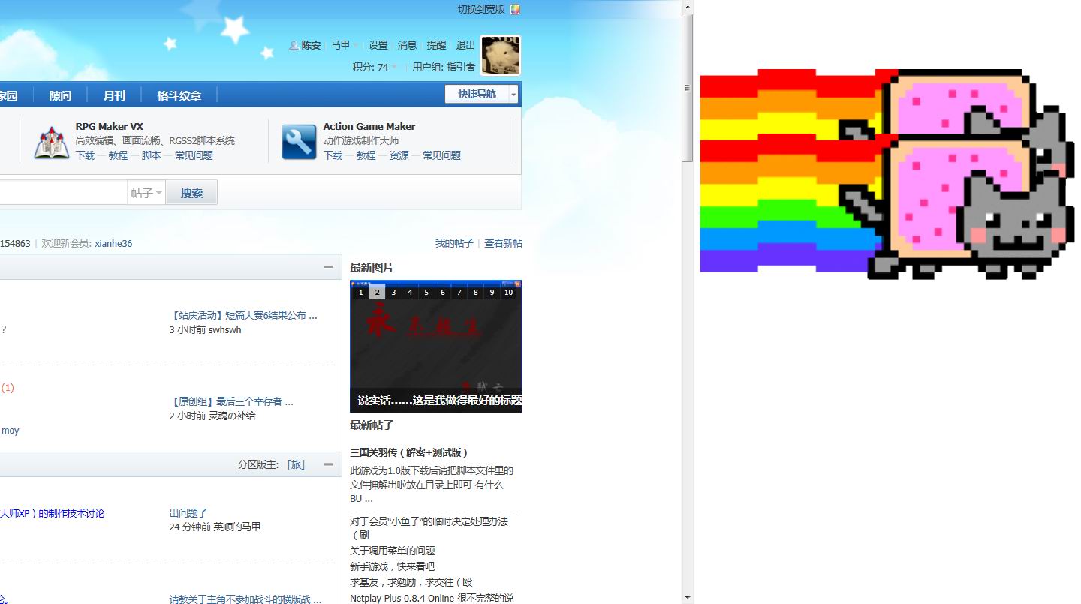Collapse the section with moderator 「旅」
1081x604 pixels.
point(328,464)
